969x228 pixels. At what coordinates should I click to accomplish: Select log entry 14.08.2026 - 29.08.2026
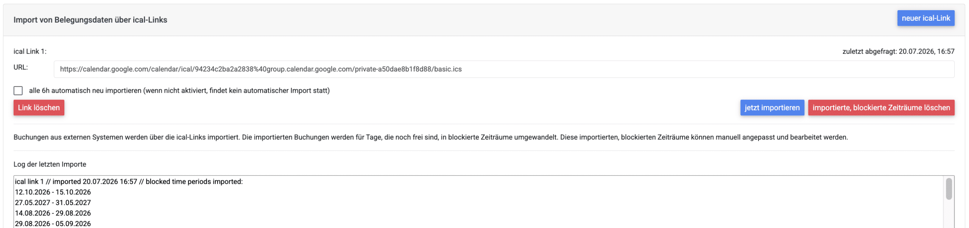pos(53,213)
